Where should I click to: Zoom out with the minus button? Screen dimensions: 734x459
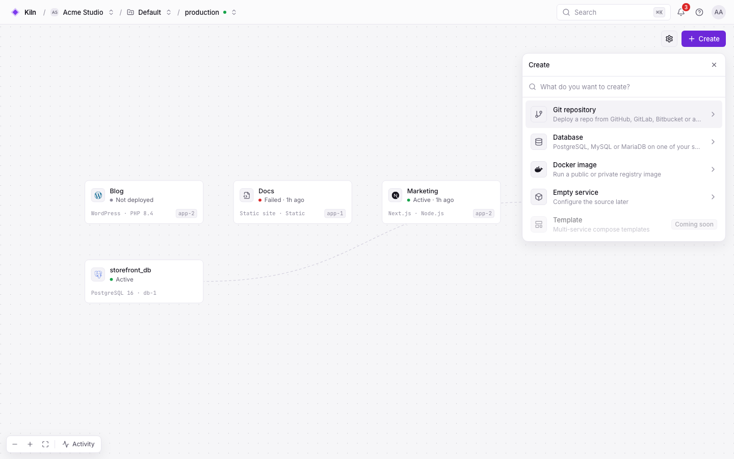15,444
